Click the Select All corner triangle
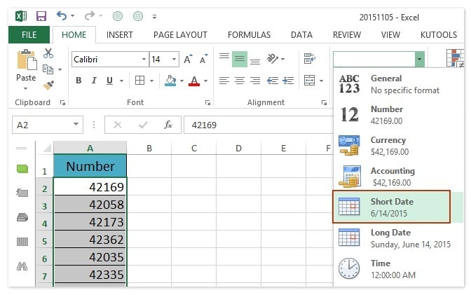Screen dimensions: 471x295 [x=47, y=148]
